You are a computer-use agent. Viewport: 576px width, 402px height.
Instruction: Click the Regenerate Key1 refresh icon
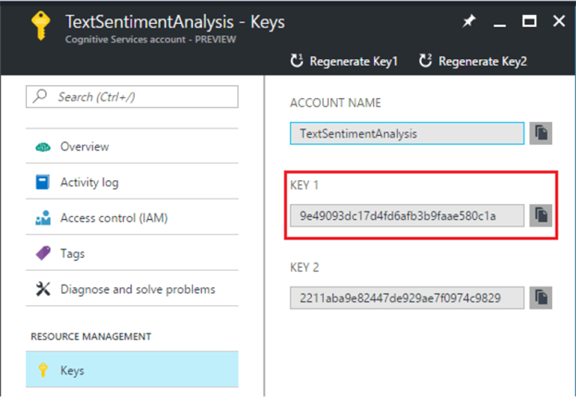tap(296, 61)
